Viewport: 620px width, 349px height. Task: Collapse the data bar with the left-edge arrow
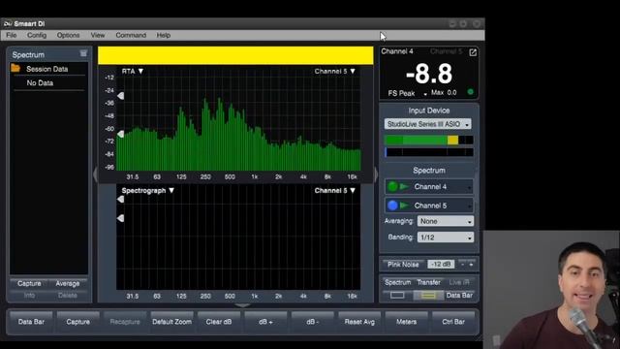[x=95, y=174]
